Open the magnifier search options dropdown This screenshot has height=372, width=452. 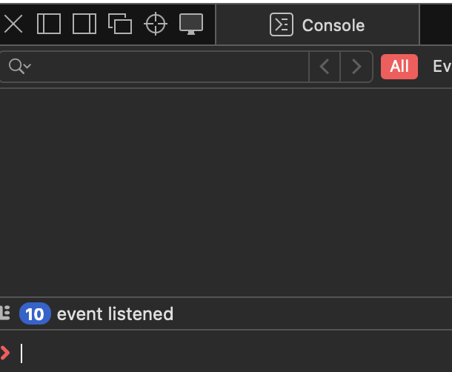click(x=19, y=67)
